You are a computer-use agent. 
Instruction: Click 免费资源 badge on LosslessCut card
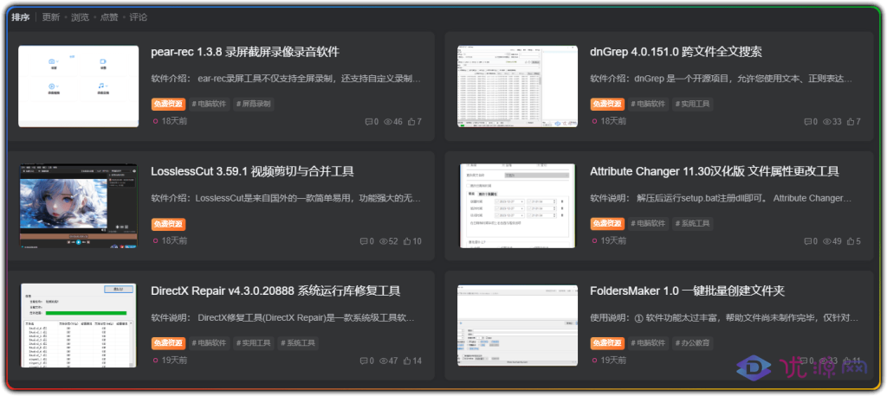(168, 223)
